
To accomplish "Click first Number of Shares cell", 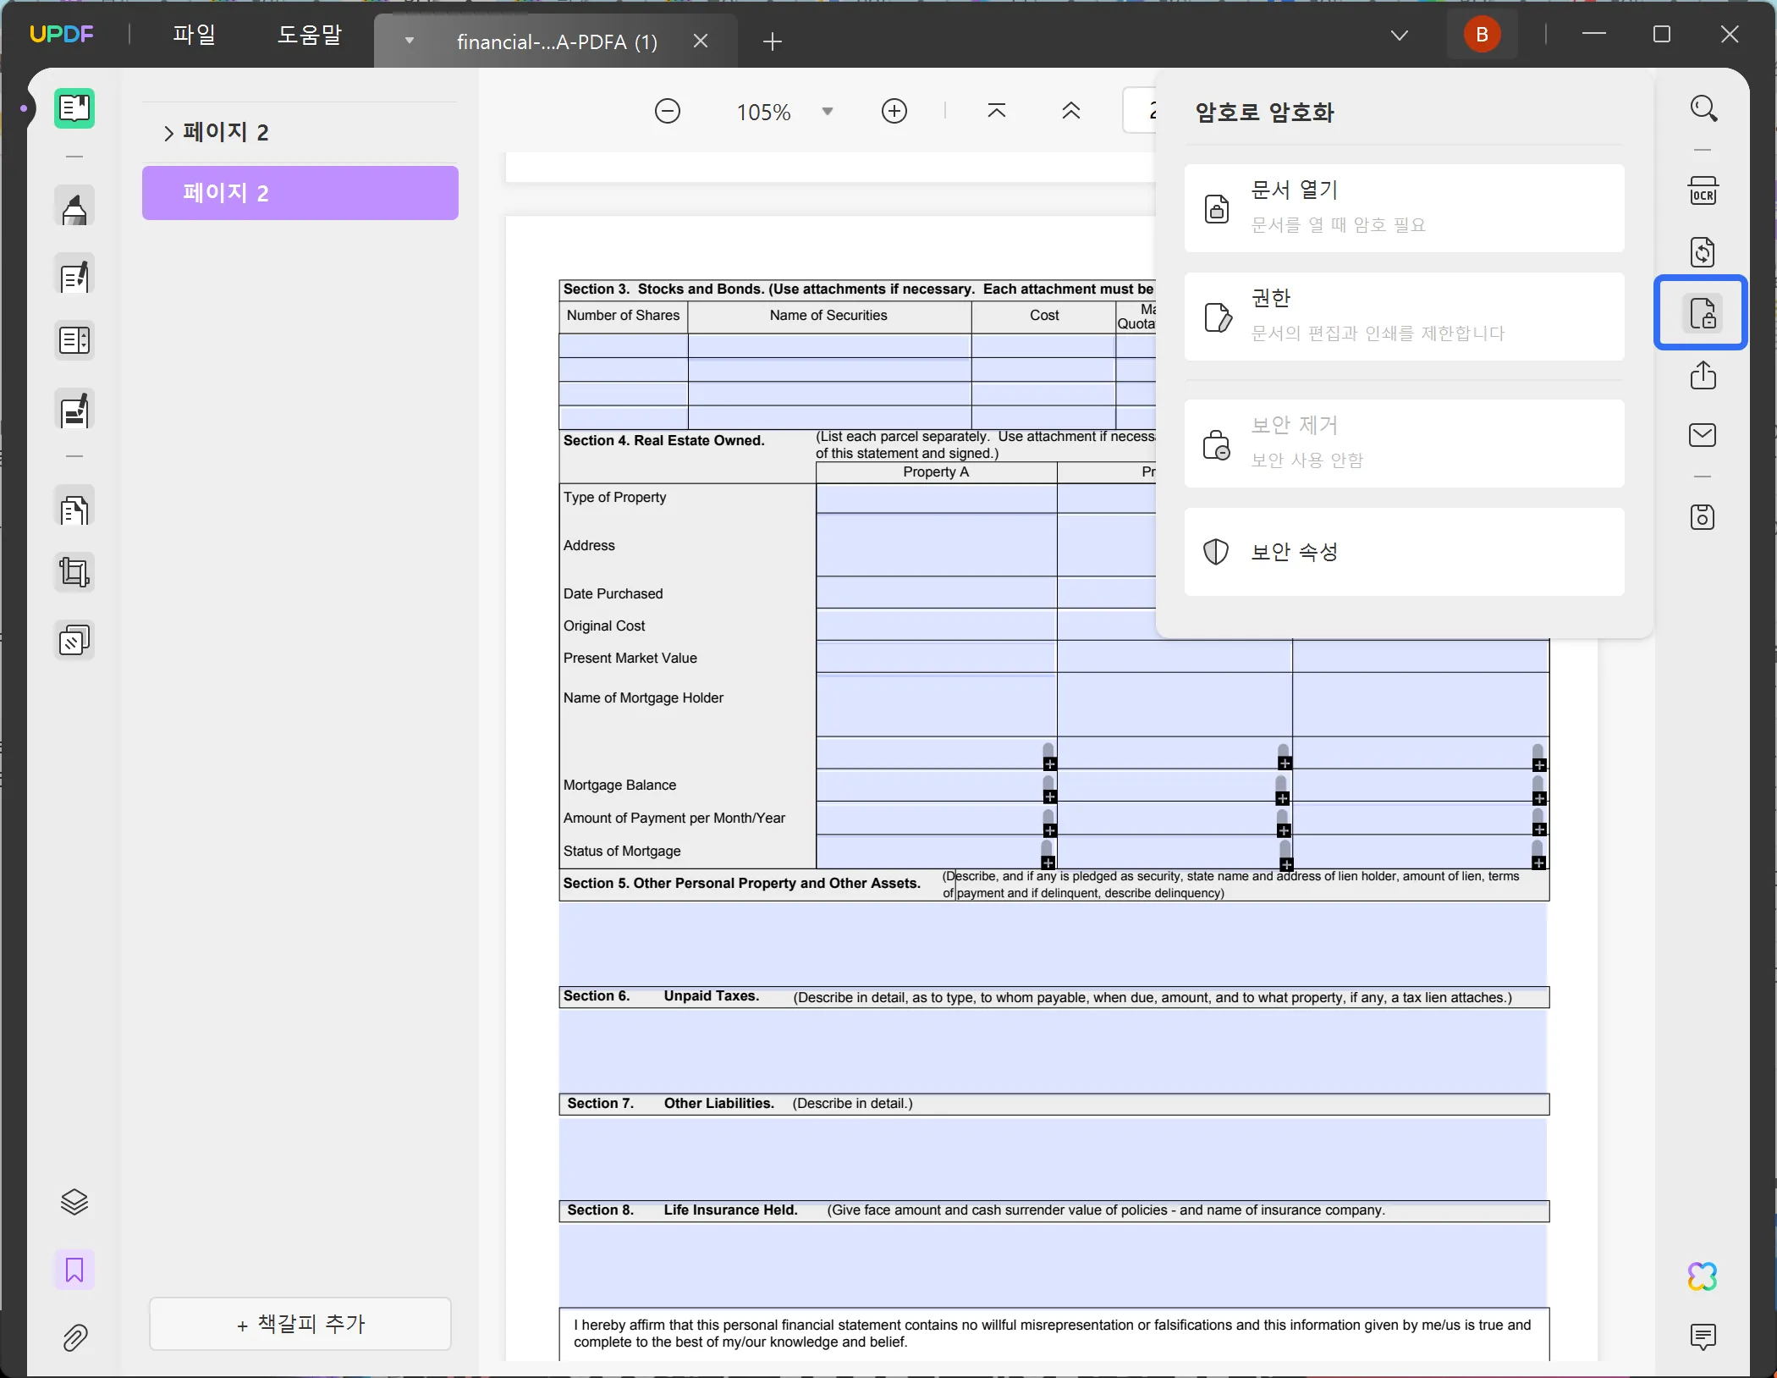I will click(x=624, y=345).
